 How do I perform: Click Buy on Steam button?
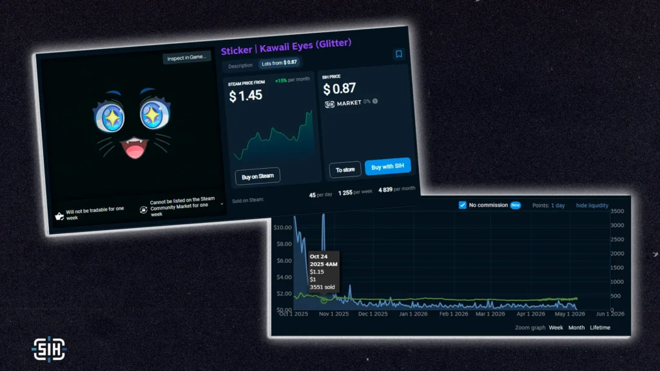(x=258, y=176)
